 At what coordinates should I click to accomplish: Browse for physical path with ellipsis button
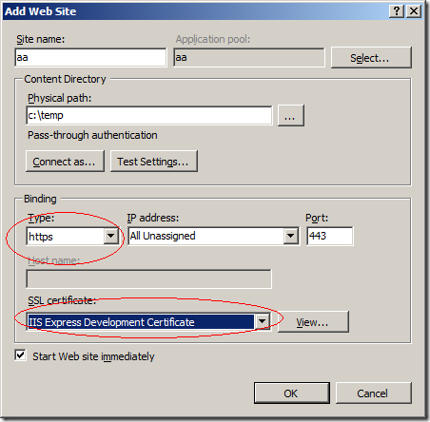[x=291, y=116]
